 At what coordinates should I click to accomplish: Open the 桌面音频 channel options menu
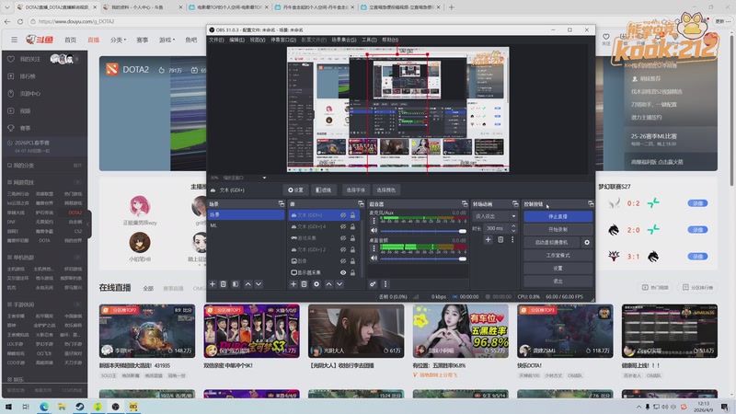pyautogui.click(x=374, y=247)
